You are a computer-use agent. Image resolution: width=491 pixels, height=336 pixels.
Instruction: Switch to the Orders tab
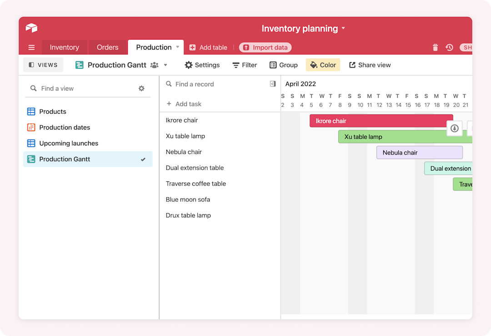107,47
